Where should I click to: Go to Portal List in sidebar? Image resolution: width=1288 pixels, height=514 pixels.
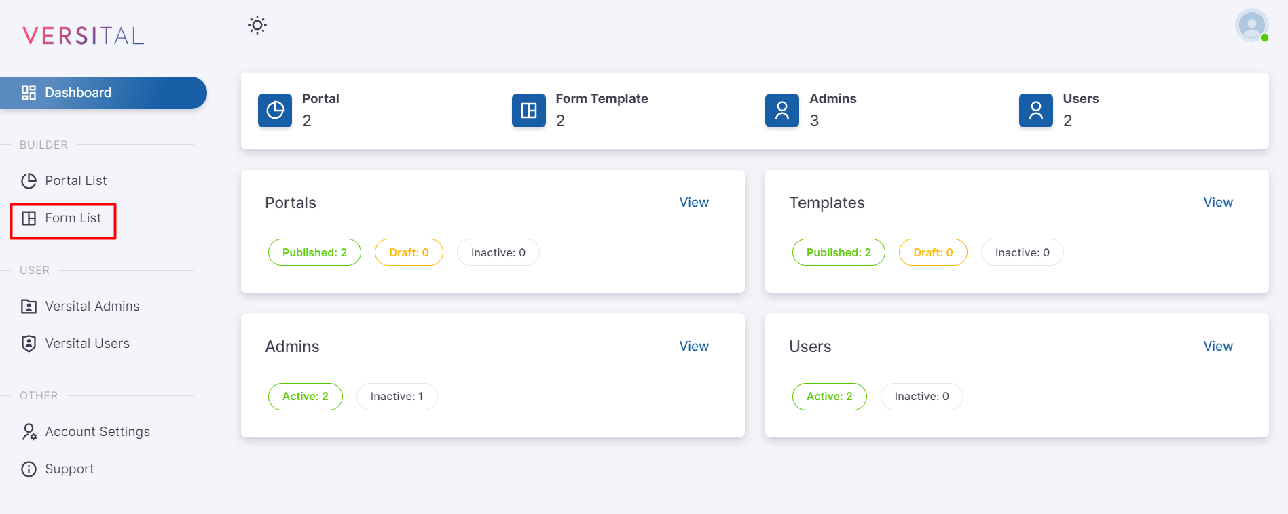click(75, 181)
